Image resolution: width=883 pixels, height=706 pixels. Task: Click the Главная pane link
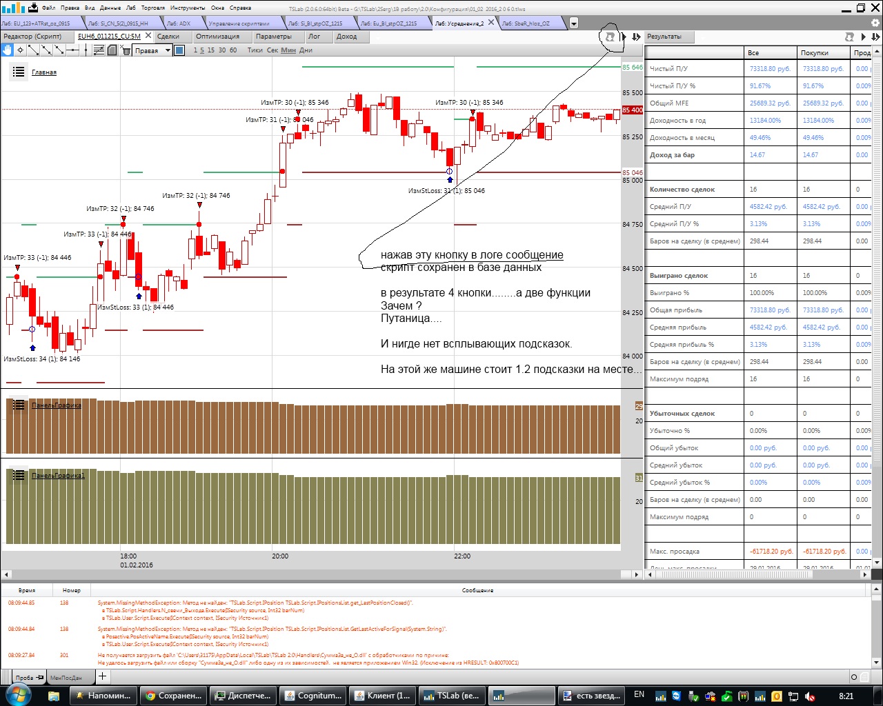[44, 72]
